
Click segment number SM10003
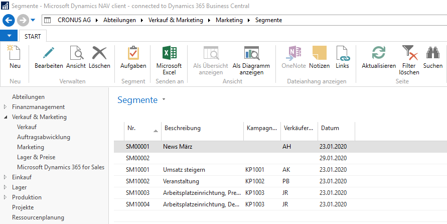137,193
